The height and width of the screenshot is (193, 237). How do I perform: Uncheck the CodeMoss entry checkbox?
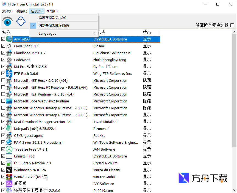3,60
